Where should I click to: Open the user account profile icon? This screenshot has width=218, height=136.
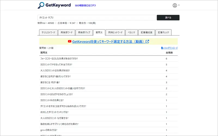pos(175,5)
